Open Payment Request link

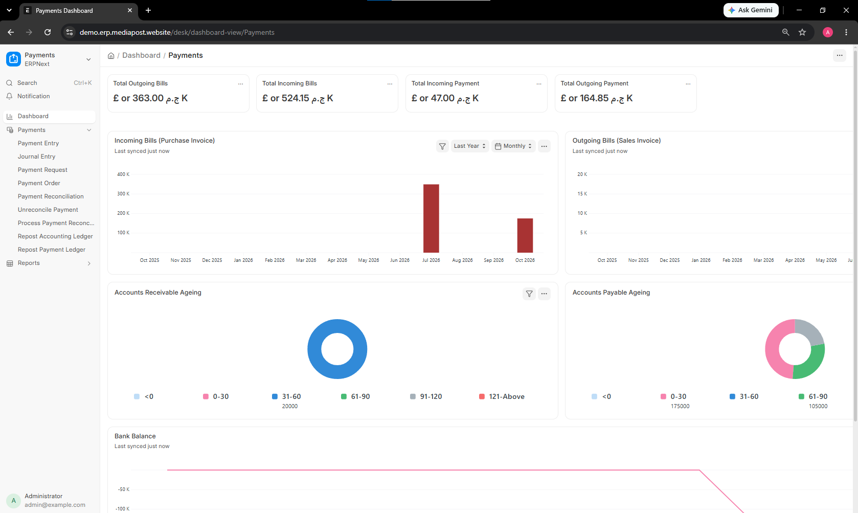(x=42, y=170)
